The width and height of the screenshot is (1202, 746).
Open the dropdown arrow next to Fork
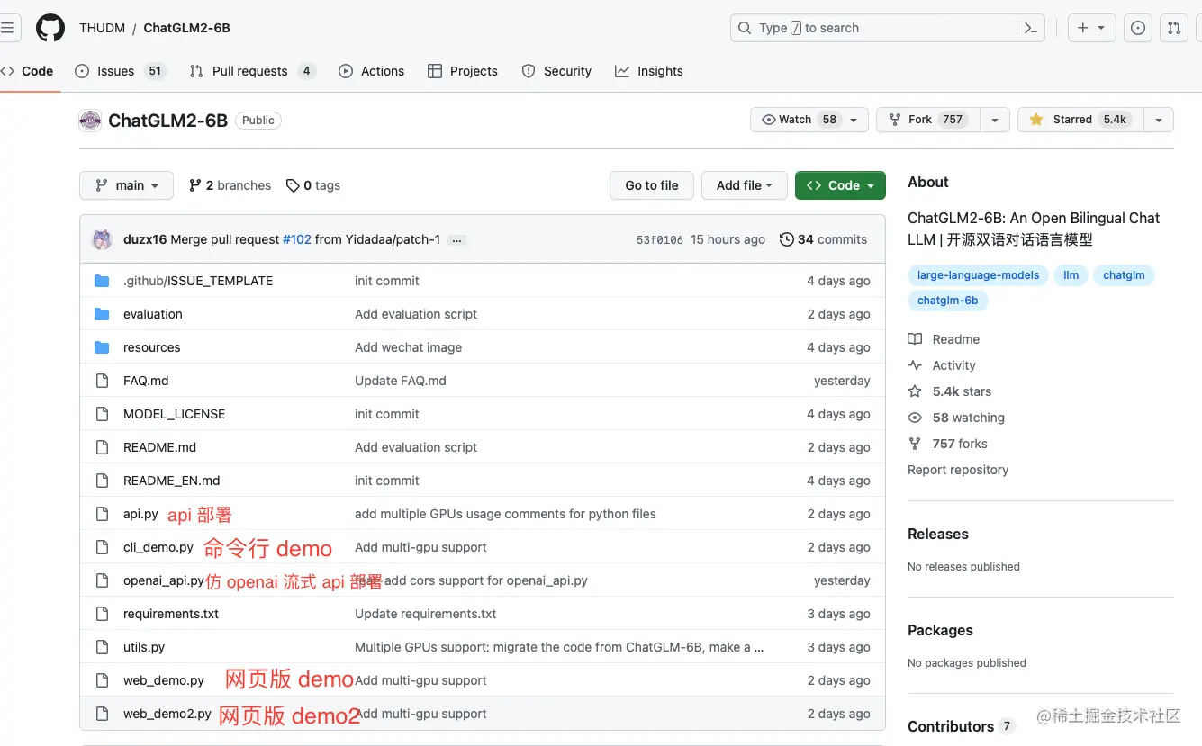coord(994,120)
